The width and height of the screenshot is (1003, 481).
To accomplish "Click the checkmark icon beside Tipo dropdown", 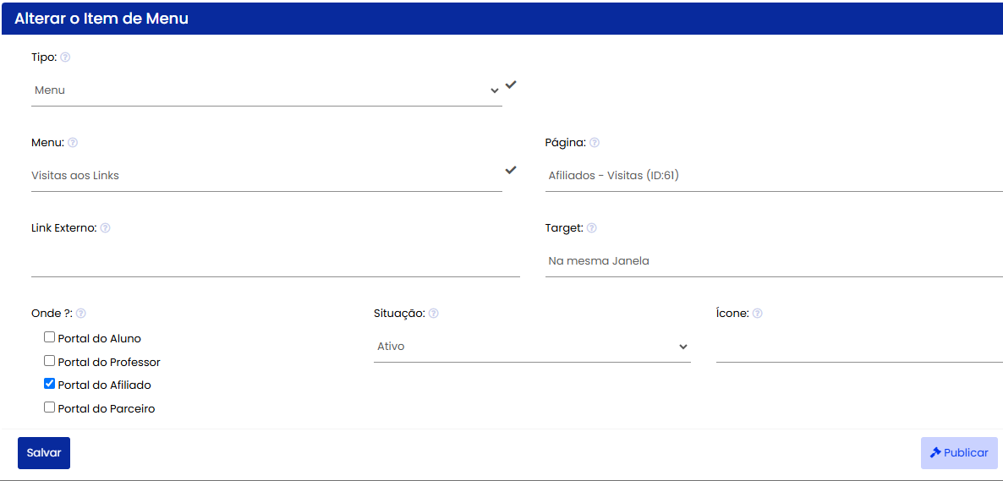I will point(511,85).
